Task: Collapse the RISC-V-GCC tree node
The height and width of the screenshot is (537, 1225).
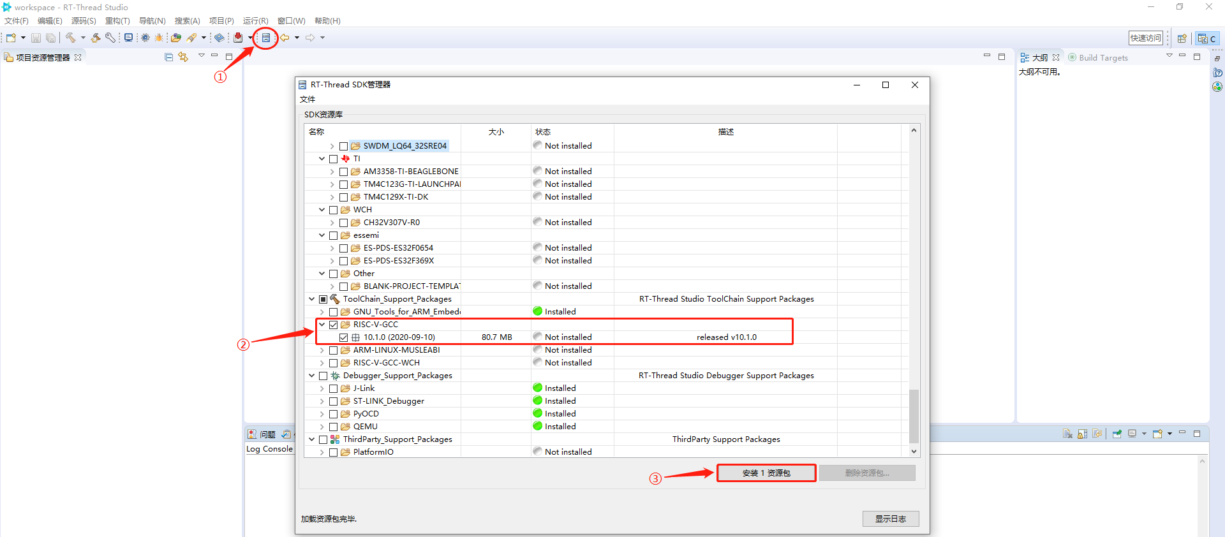Action: [x=322, y=325]
